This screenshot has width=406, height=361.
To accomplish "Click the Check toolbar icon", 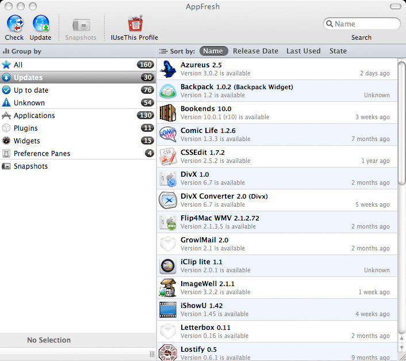I will pos(15,24).
